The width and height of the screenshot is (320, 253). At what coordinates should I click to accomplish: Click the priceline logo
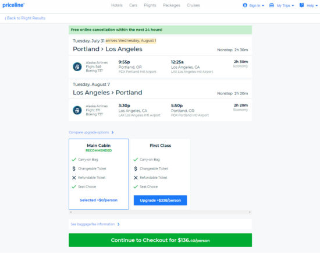point(13,5)
